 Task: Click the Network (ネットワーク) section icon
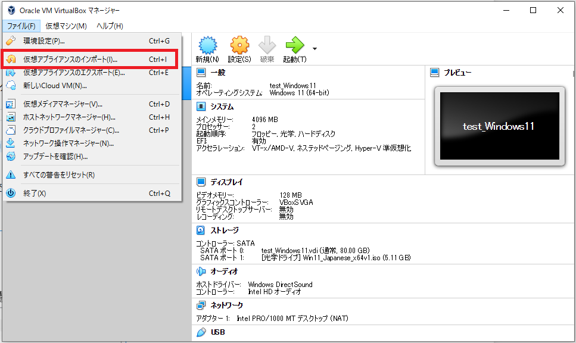(201, 305)
